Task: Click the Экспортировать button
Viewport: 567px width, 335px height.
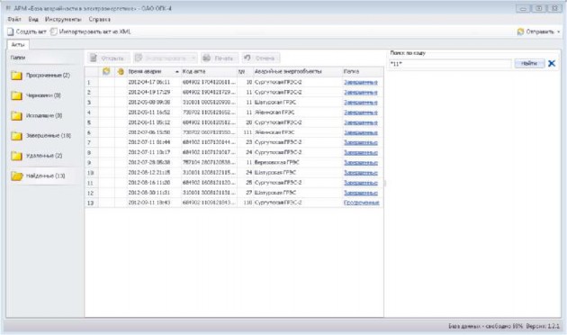Action: coord(162,58)
